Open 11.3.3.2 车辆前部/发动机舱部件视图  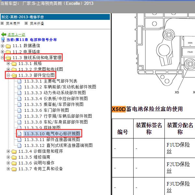[60, 87]
